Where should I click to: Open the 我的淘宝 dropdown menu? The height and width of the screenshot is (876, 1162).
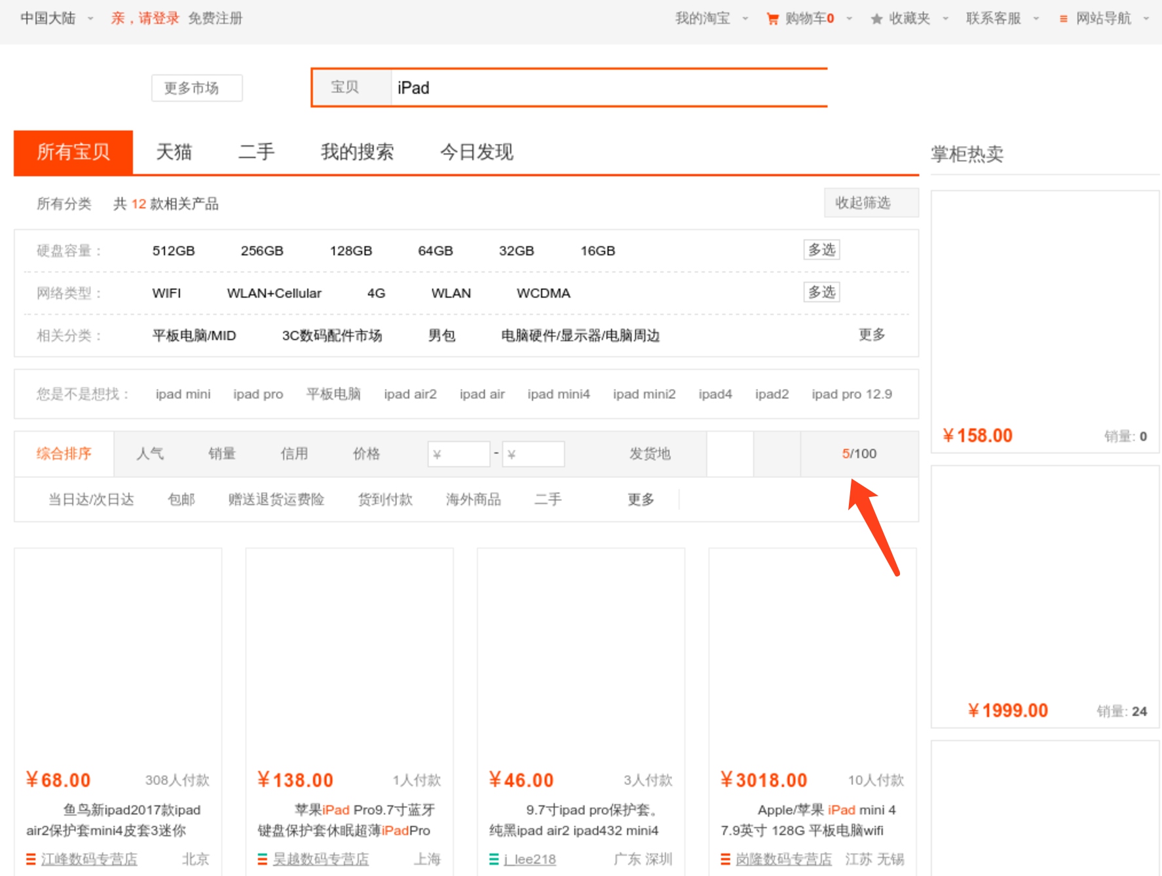click(711, 18)
